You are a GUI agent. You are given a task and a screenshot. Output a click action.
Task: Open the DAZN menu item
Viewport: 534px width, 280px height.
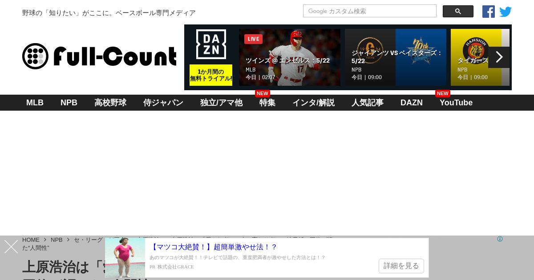click(x=412, y=103)
